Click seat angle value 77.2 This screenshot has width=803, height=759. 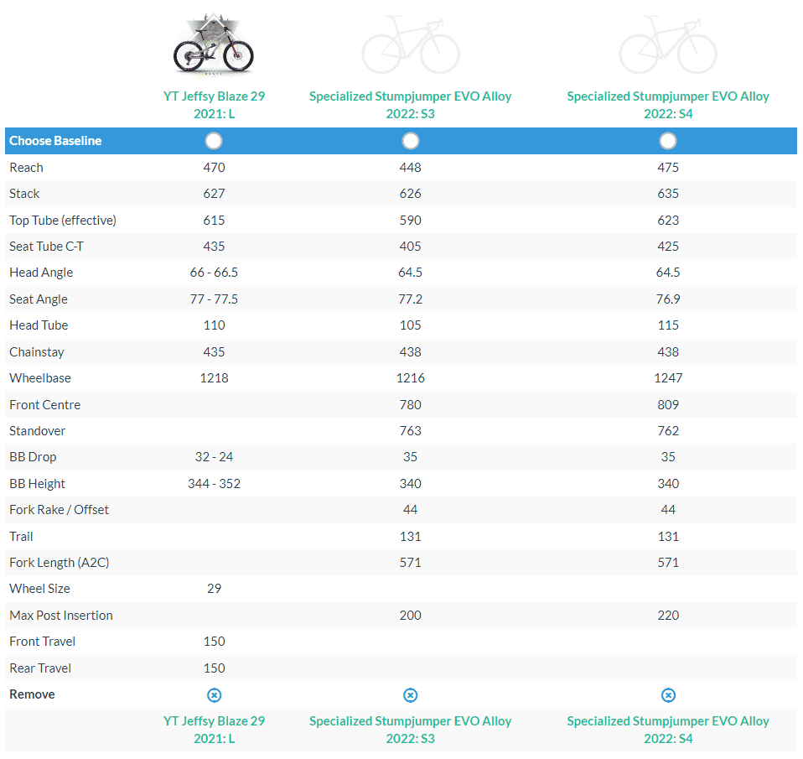click(x=410, y=299)
